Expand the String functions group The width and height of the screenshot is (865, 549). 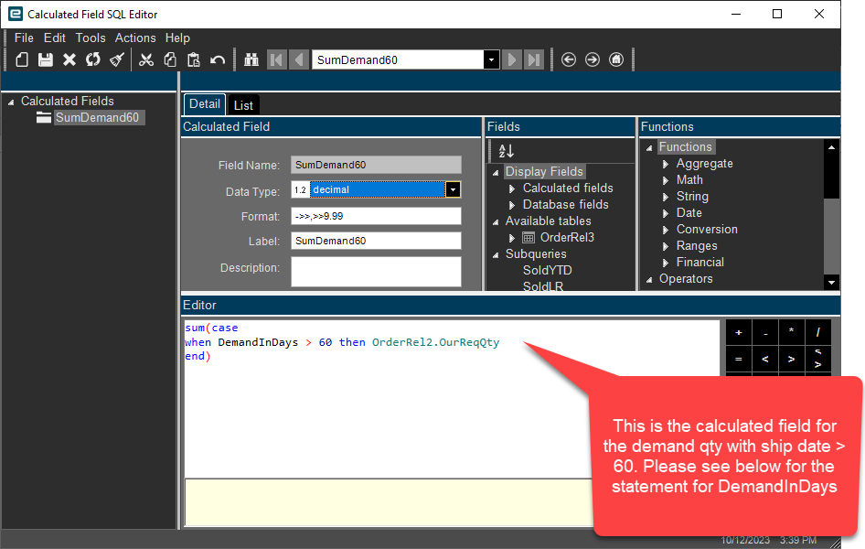(666, 197)
